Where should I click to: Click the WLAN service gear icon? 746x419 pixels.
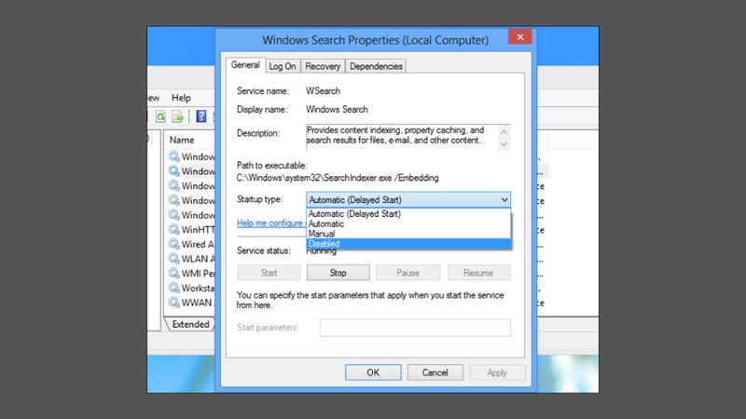click(173, 260)
